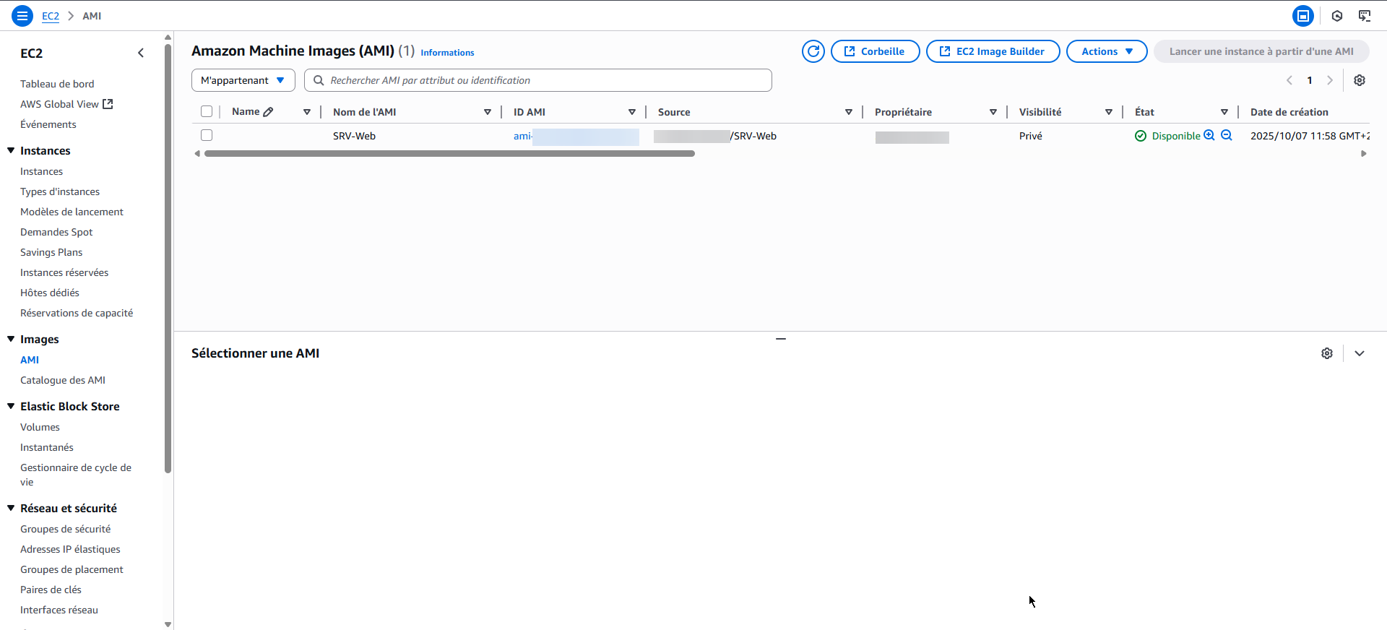Click the EC2 breadcrumb link
This screenshot has width=1387, height=630.
(51, 16)
